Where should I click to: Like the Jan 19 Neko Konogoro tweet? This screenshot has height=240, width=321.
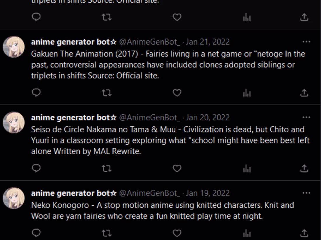click(177, 233)
